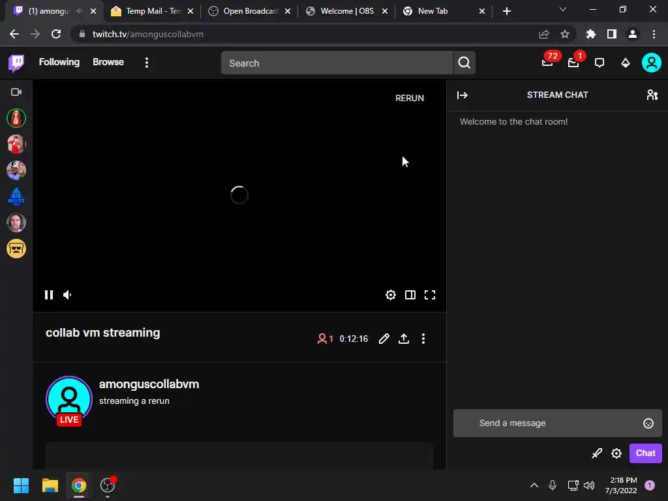This screenshot has width=668, height=501.
Task: Open the amonguscollabvm channel name link
Action: (x=149, y=384)
